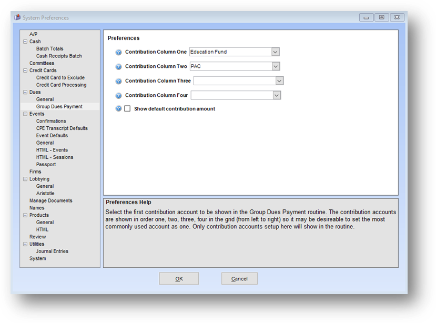
Task: Select Manage Documents in the sidebar
Action: pos(50,200)
